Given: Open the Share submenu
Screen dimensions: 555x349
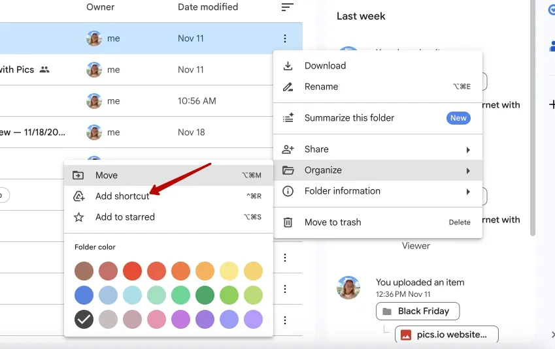Looking at the screenshot, I should [378, 149].
